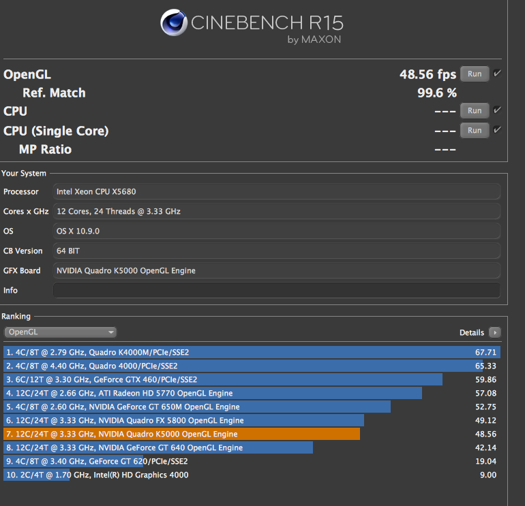Image resolution: width=525 pixels, height=506 pixels.
Task: Click the Ranking section heading
Action: click(x=16, y=317)
